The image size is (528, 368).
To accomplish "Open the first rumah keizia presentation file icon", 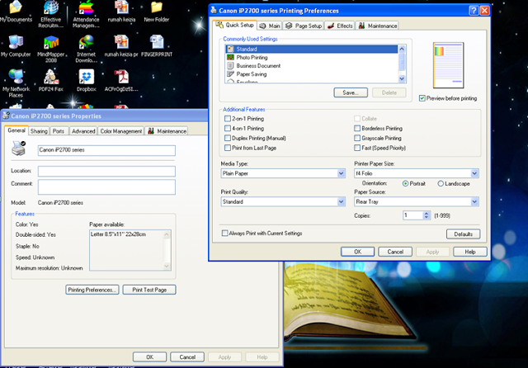I will pos(121,12).
